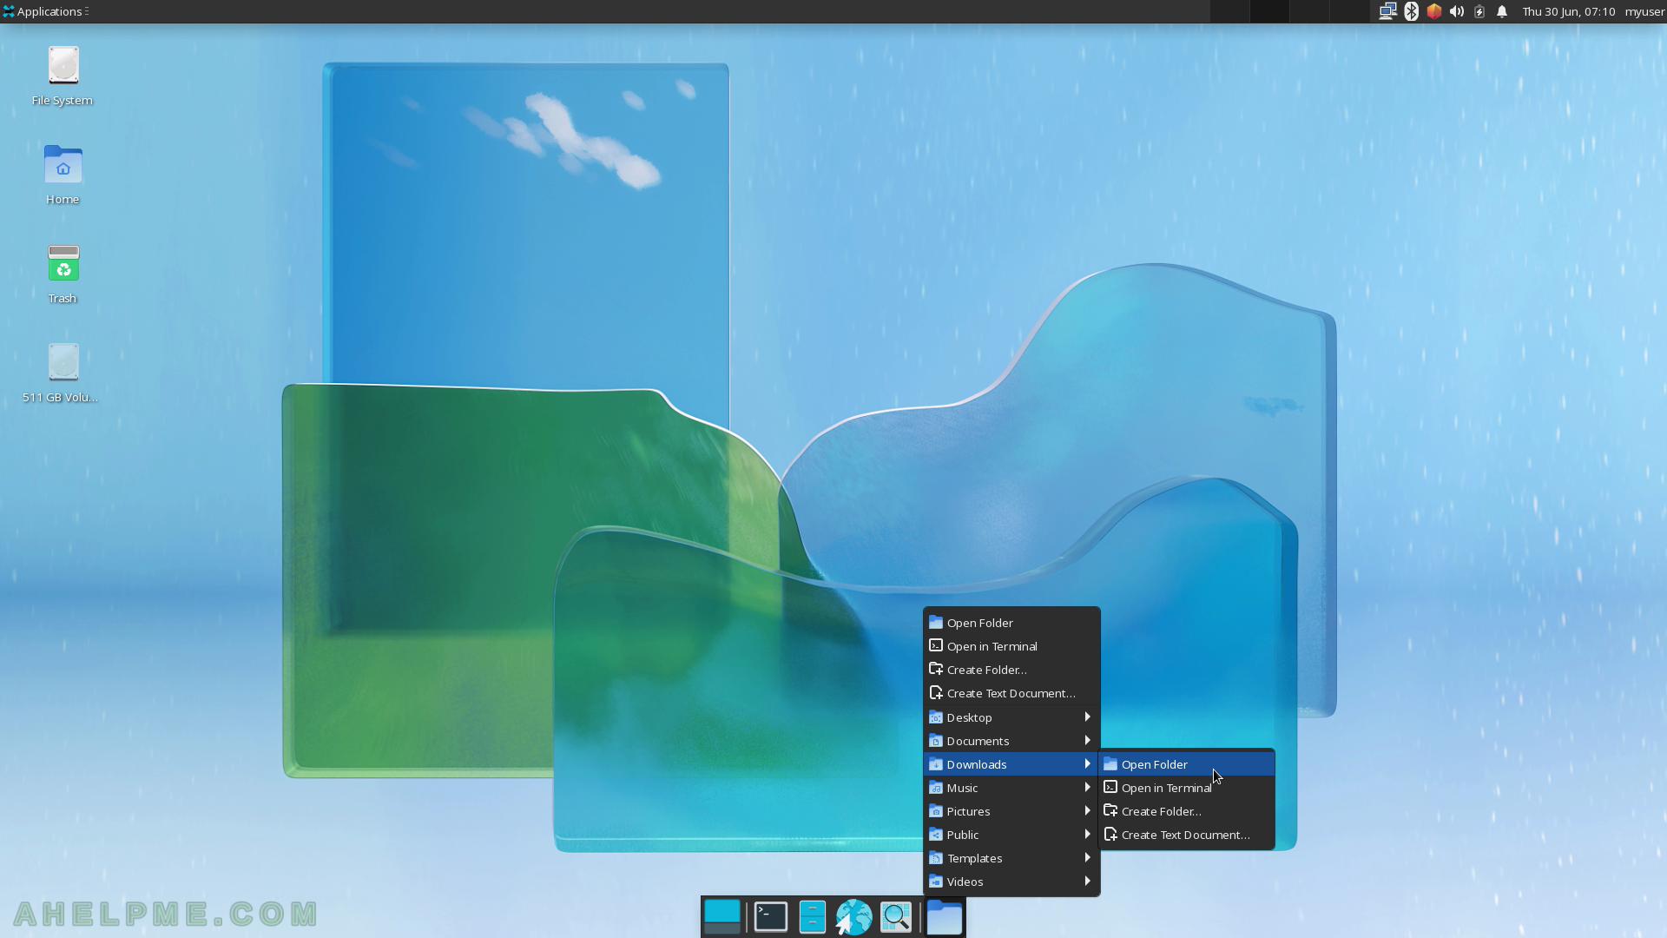Open the myuser session menu
This screenshot has height=938, width=1667.
[1644, 11]
